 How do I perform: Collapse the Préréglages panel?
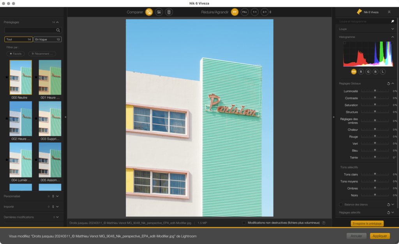[58, 22]
